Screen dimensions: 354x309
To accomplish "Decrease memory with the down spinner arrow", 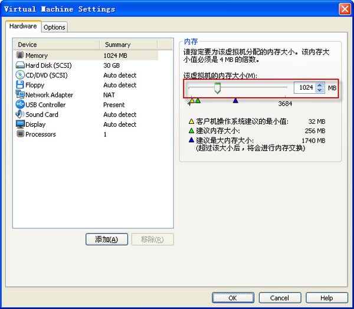I will pyautogui.click(x=319, y=90).
